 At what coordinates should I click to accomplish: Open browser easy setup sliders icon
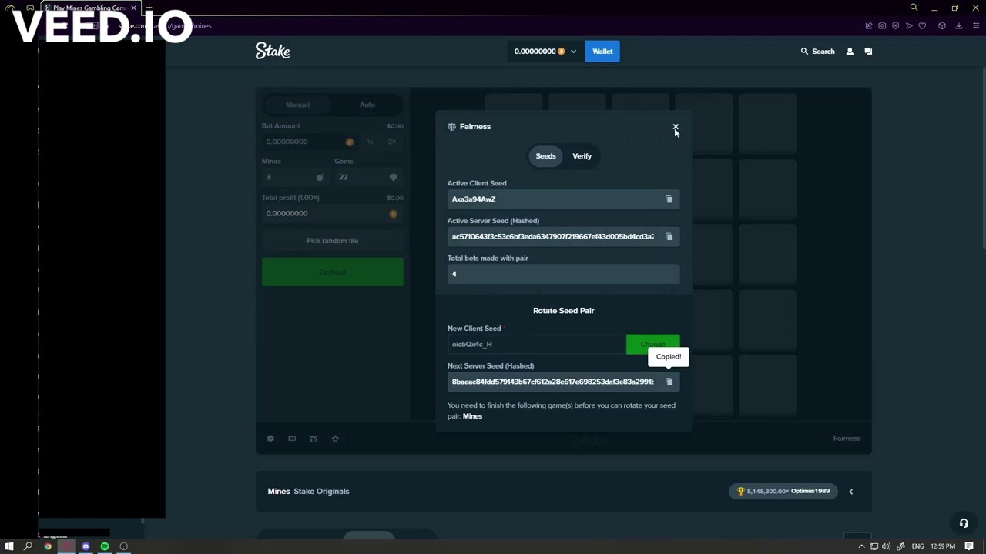976,25
